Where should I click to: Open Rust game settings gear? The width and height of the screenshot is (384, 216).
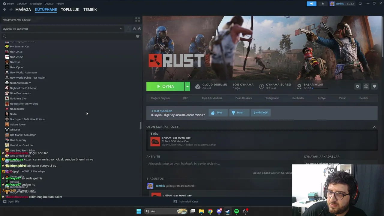tap(358, 86)
